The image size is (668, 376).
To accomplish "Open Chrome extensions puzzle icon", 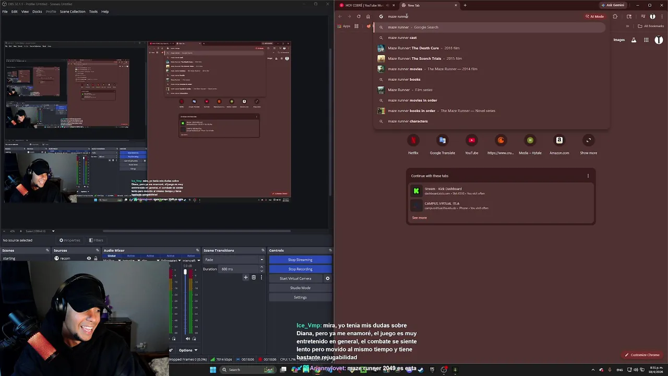I will click(x=615, y=16).
